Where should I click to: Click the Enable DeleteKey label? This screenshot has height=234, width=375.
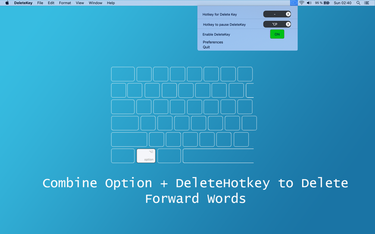(216, 34)
